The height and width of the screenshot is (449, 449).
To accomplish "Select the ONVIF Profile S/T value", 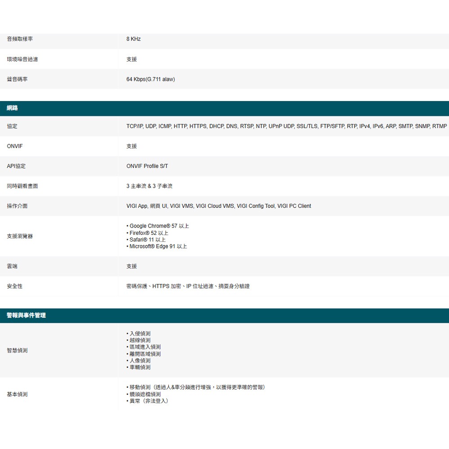I will [x=147, y=166].
